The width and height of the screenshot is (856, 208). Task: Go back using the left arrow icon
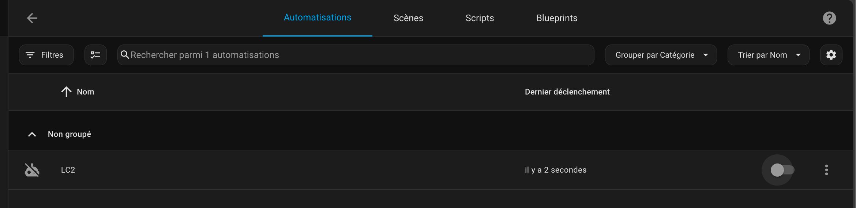32,18
